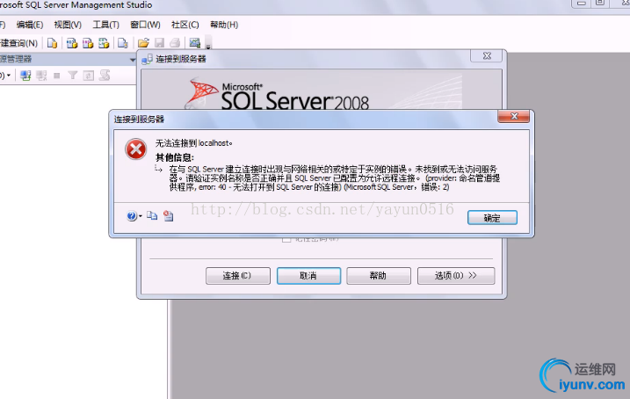Screen dimensions: 630x399
Task: Click 确定 to dismiss the error
Action: coord(492,218)
